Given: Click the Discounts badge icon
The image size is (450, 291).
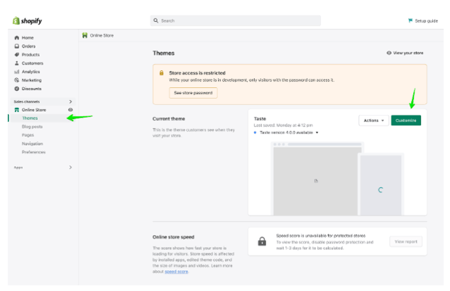Looking at the screenshot, I should (x=16, y=89).
